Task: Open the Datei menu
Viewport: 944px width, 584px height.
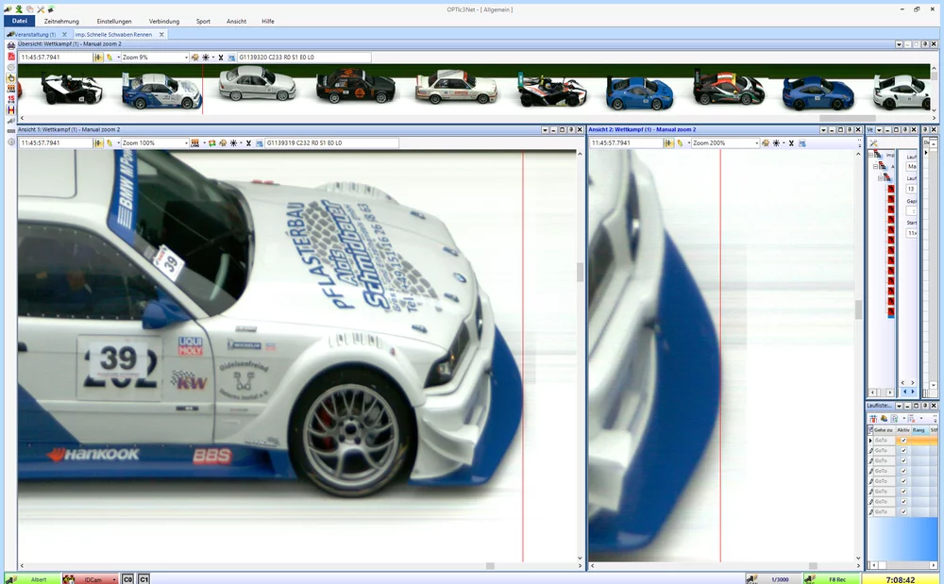Action: [19, 21]
